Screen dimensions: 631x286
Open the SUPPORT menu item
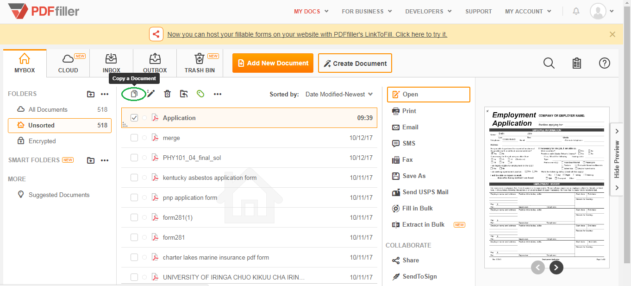479,11
